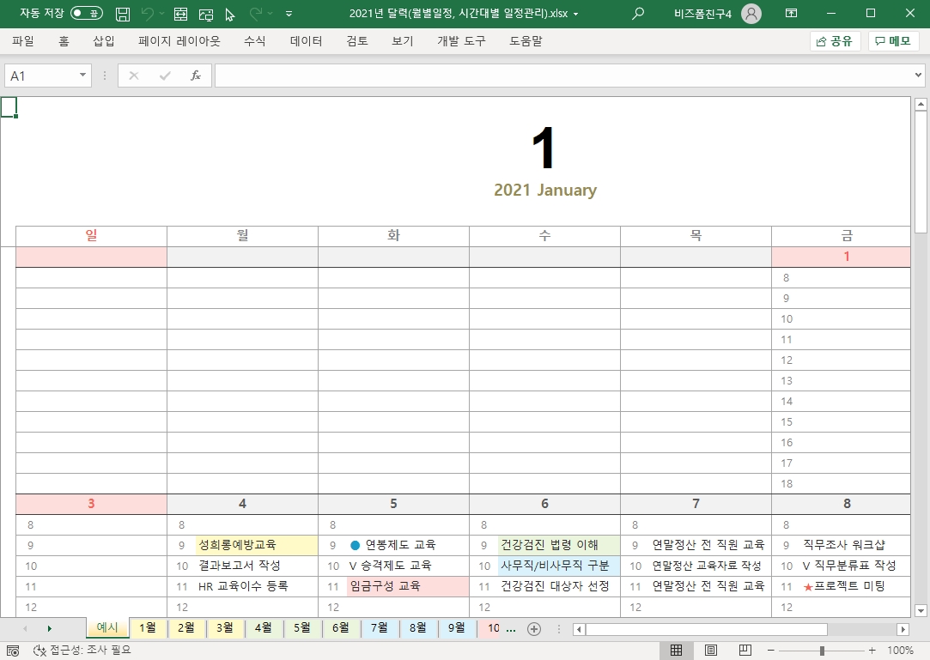Click the sheet tabs overflow ellipsis
Viewport: 930px width, 660px height.
coord(511,629)
